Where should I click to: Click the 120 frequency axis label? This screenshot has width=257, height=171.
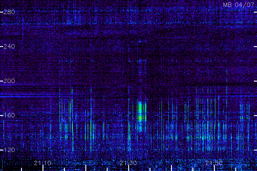pyautogui.click(x=9, y=150)
